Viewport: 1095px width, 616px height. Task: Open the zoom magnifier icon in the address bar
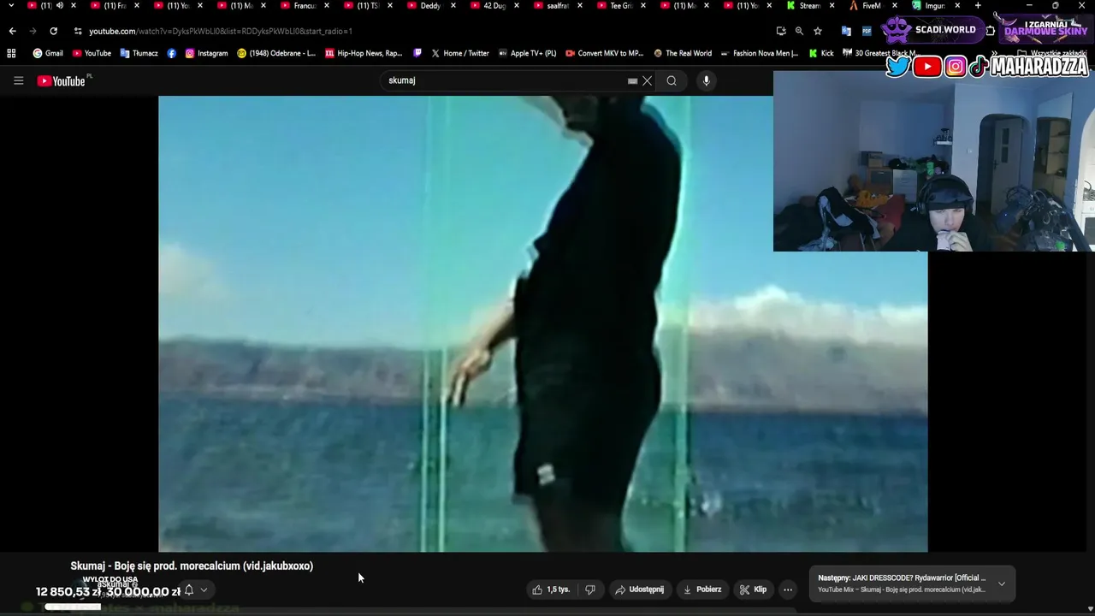coord(799,31)
